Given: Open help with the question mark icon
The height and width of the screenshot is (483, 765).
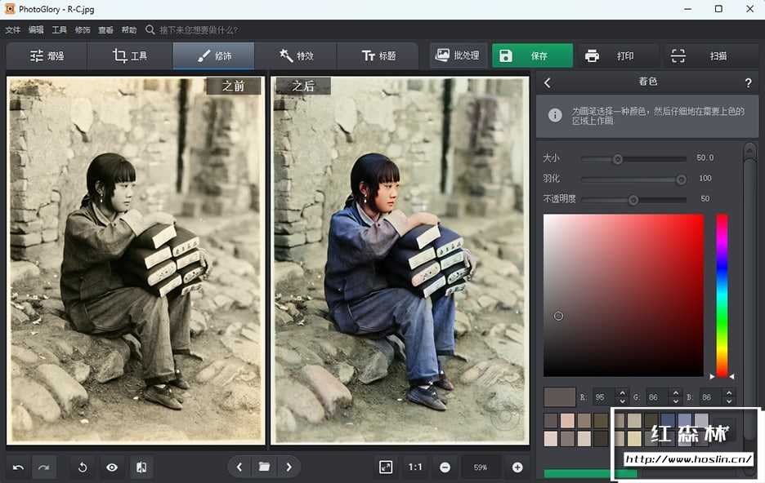Looking at the screenshot, I should point(748,82).
